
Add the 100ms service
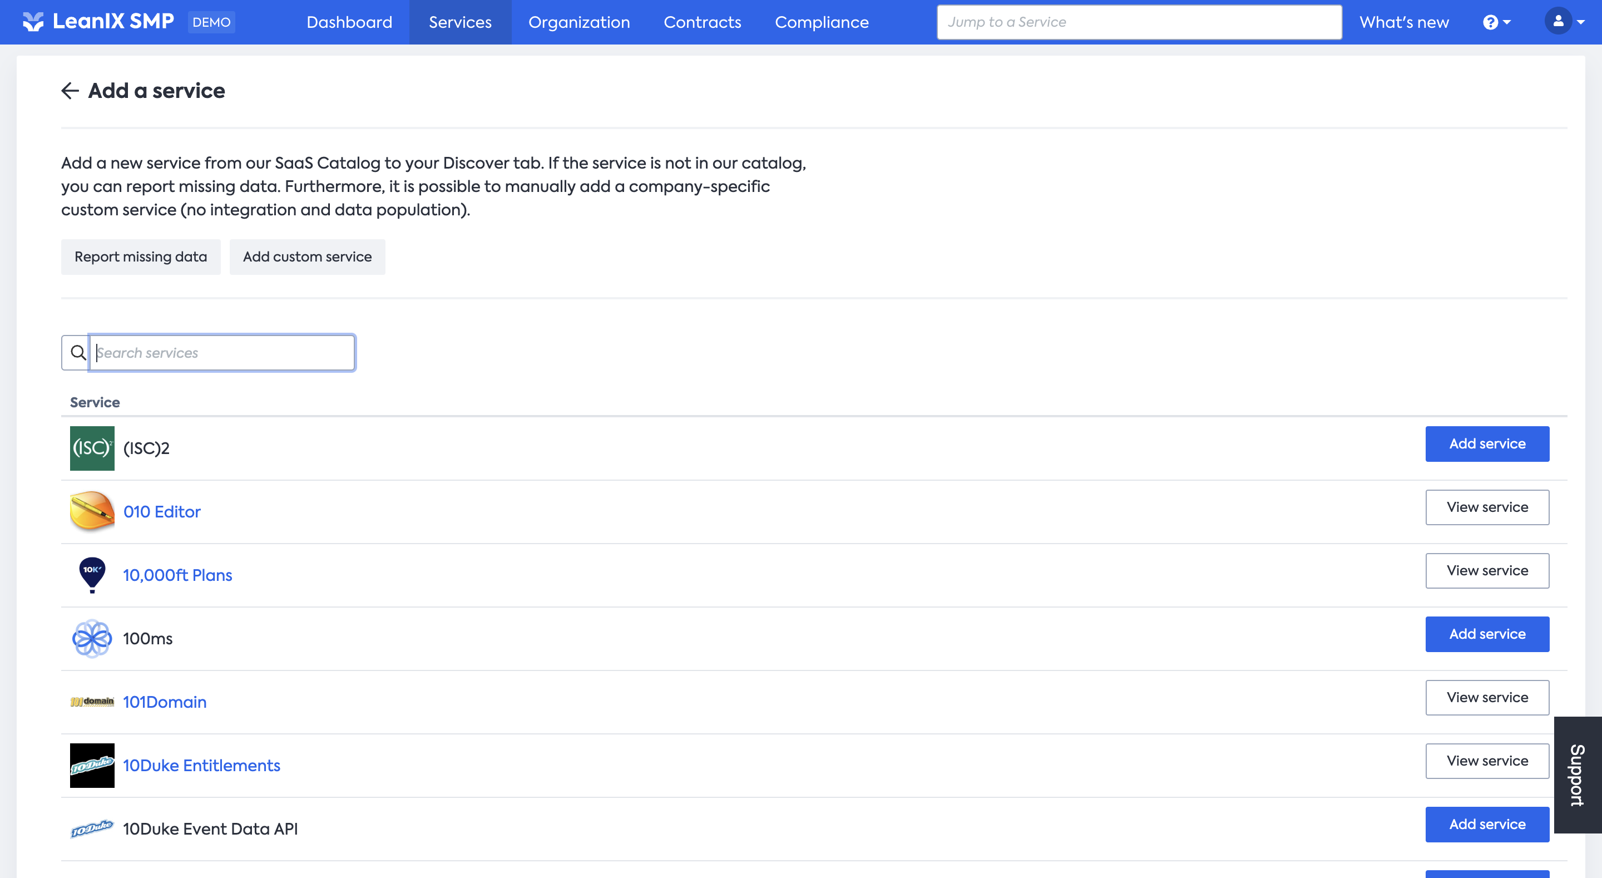1486,634
